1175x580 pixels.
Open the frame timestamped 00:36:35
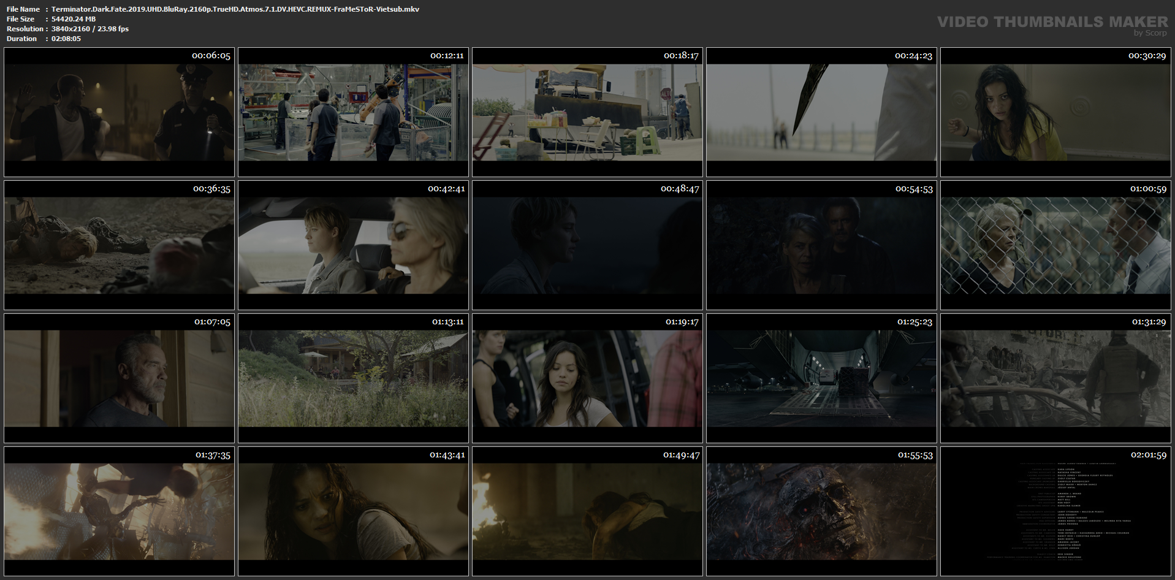(119, 245)
